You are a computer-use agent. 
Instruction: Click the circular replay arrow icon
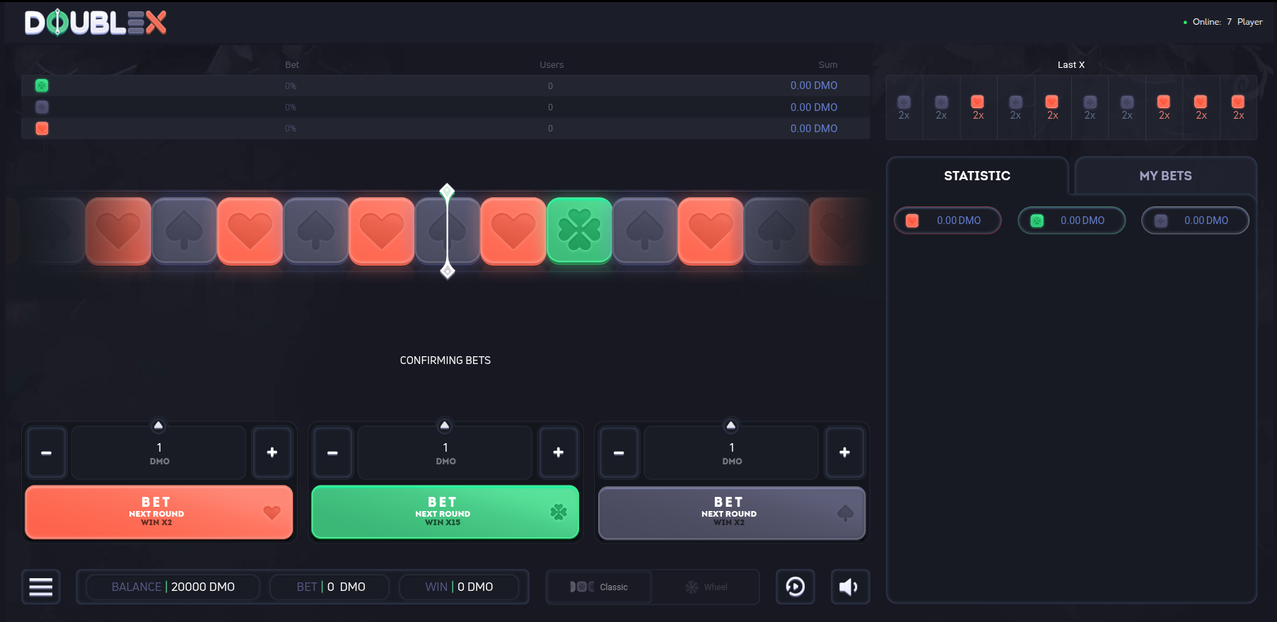click(795, 587)
